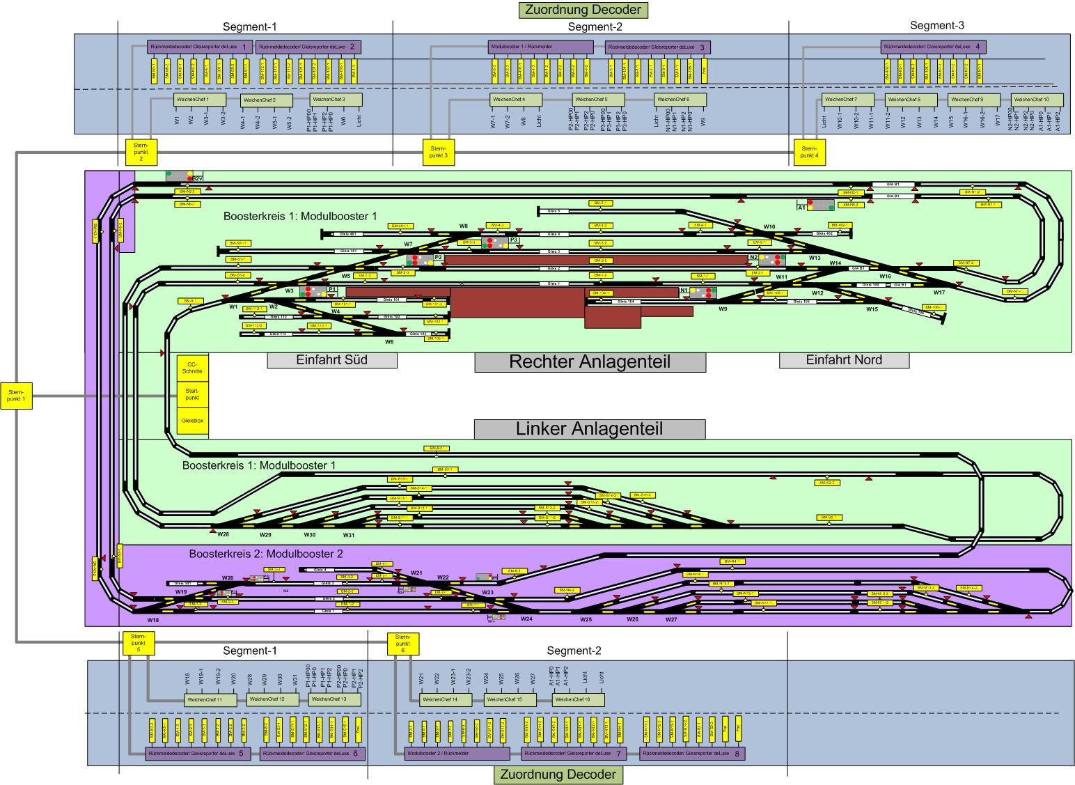This screenshot has height=785, width=1075.
Task: Click the Boosterkreis 2: Modulbooster 2 label
Action: pyautogui.click(x=266, y=554)
